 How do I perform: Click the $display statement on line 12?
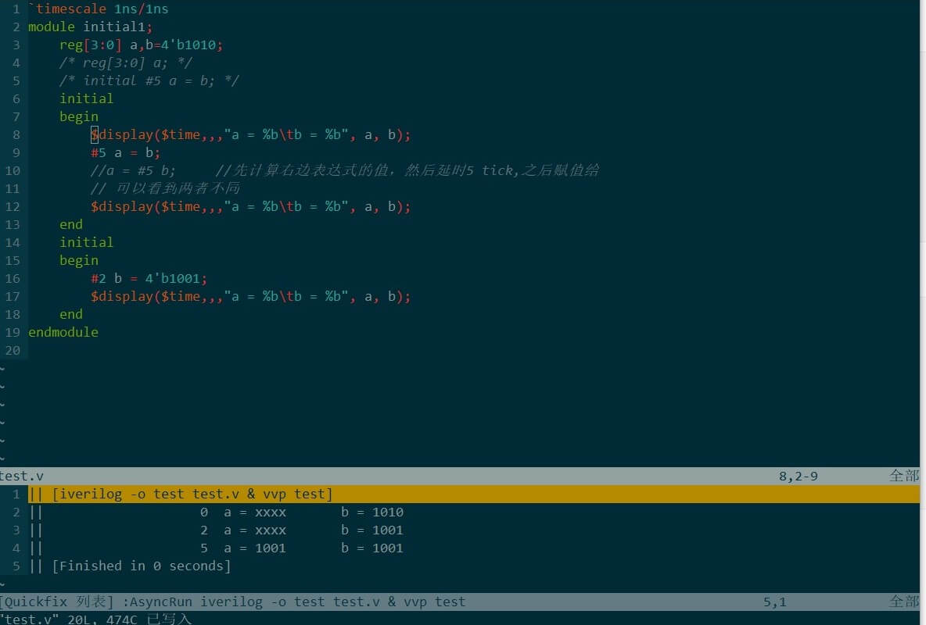tap(250, 206)
